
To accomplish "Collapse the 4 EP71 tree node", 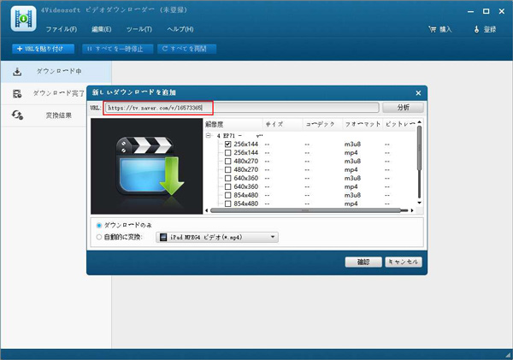I will [208, 135].
